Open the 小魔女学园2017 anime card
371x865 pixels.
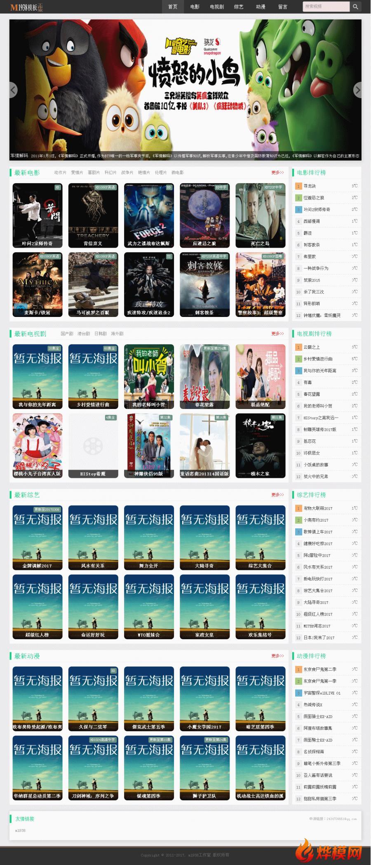(205, 699)
